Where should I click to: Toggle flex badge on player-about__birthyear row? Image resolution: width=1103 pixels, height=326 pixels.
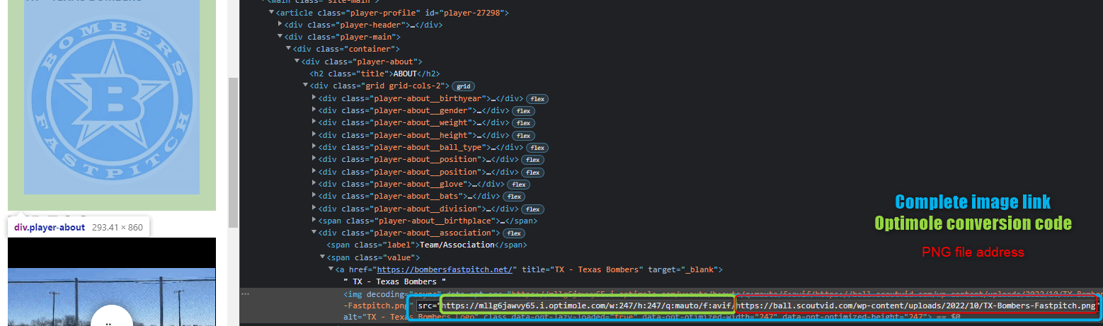538,98
